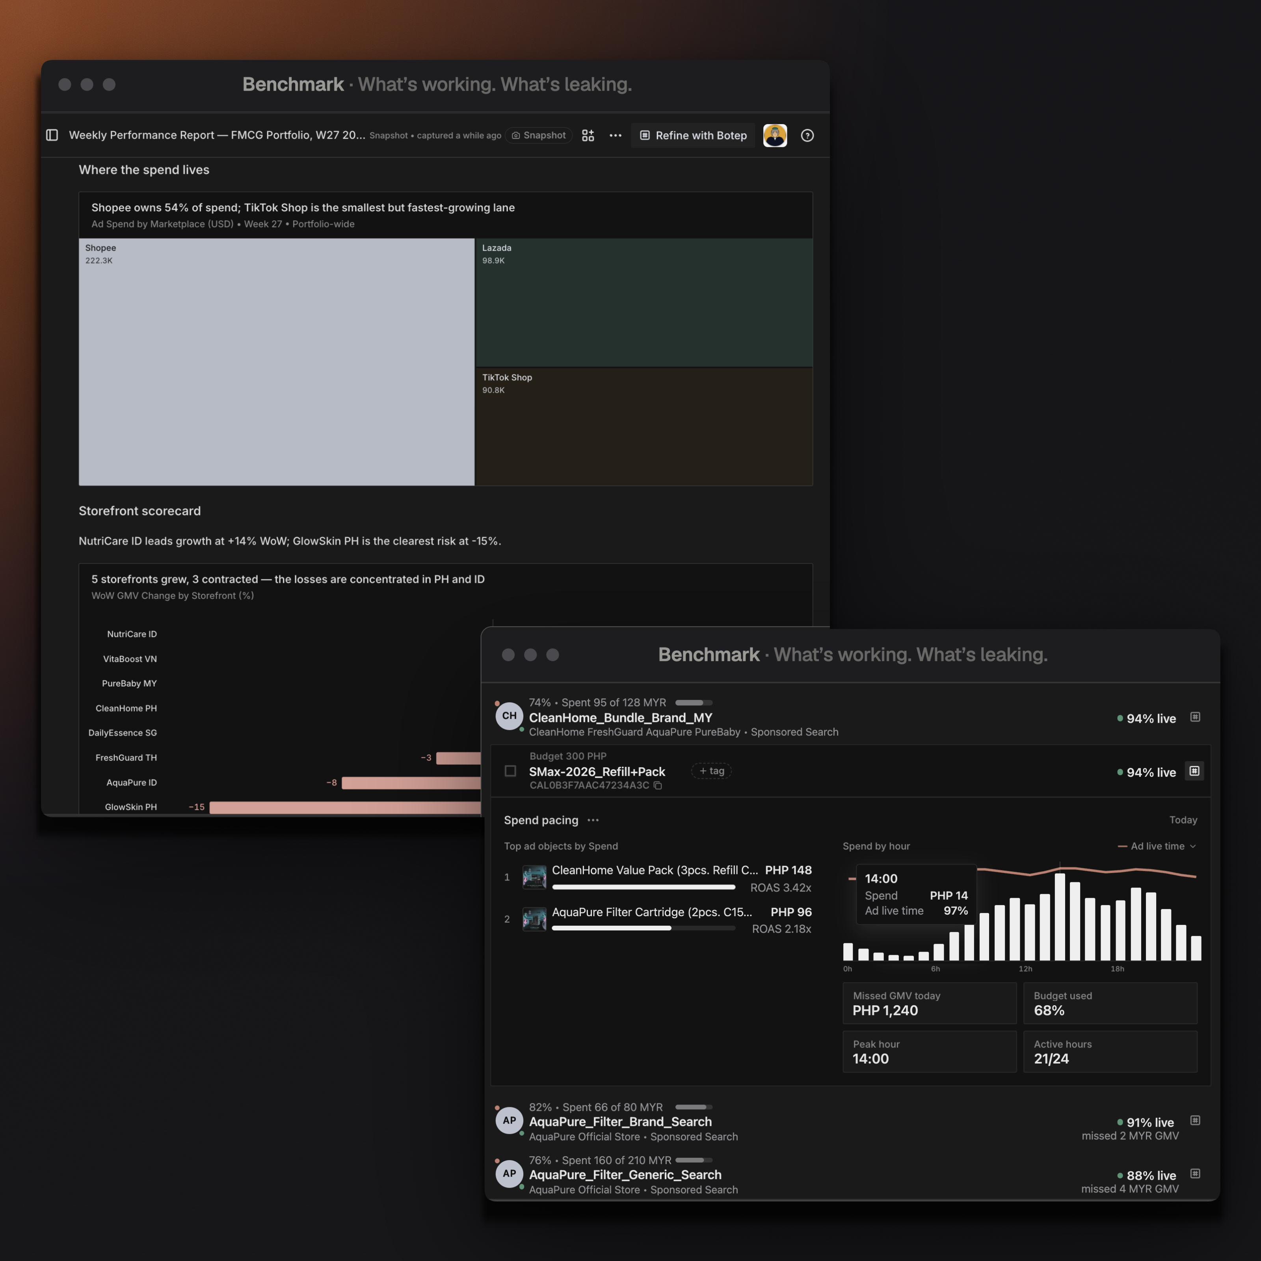Image resolution: width=1261 pixels, height=1261 pixels.
Task: Click the VitaBoost VN chart label
Action: pyautogui.click(x=130, y=658)
